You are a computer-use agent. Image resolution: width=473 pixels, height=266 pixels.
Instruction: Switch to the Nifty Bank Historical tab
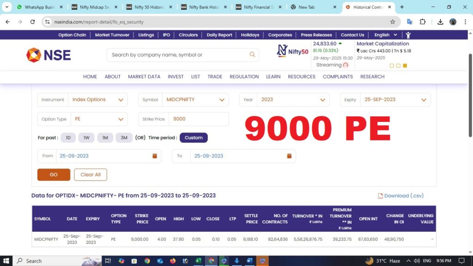[x=204, y=7]
